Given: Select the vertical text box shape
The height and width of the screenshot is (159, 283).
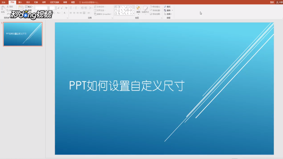Looking at the screenshot, I should [119, 7].
